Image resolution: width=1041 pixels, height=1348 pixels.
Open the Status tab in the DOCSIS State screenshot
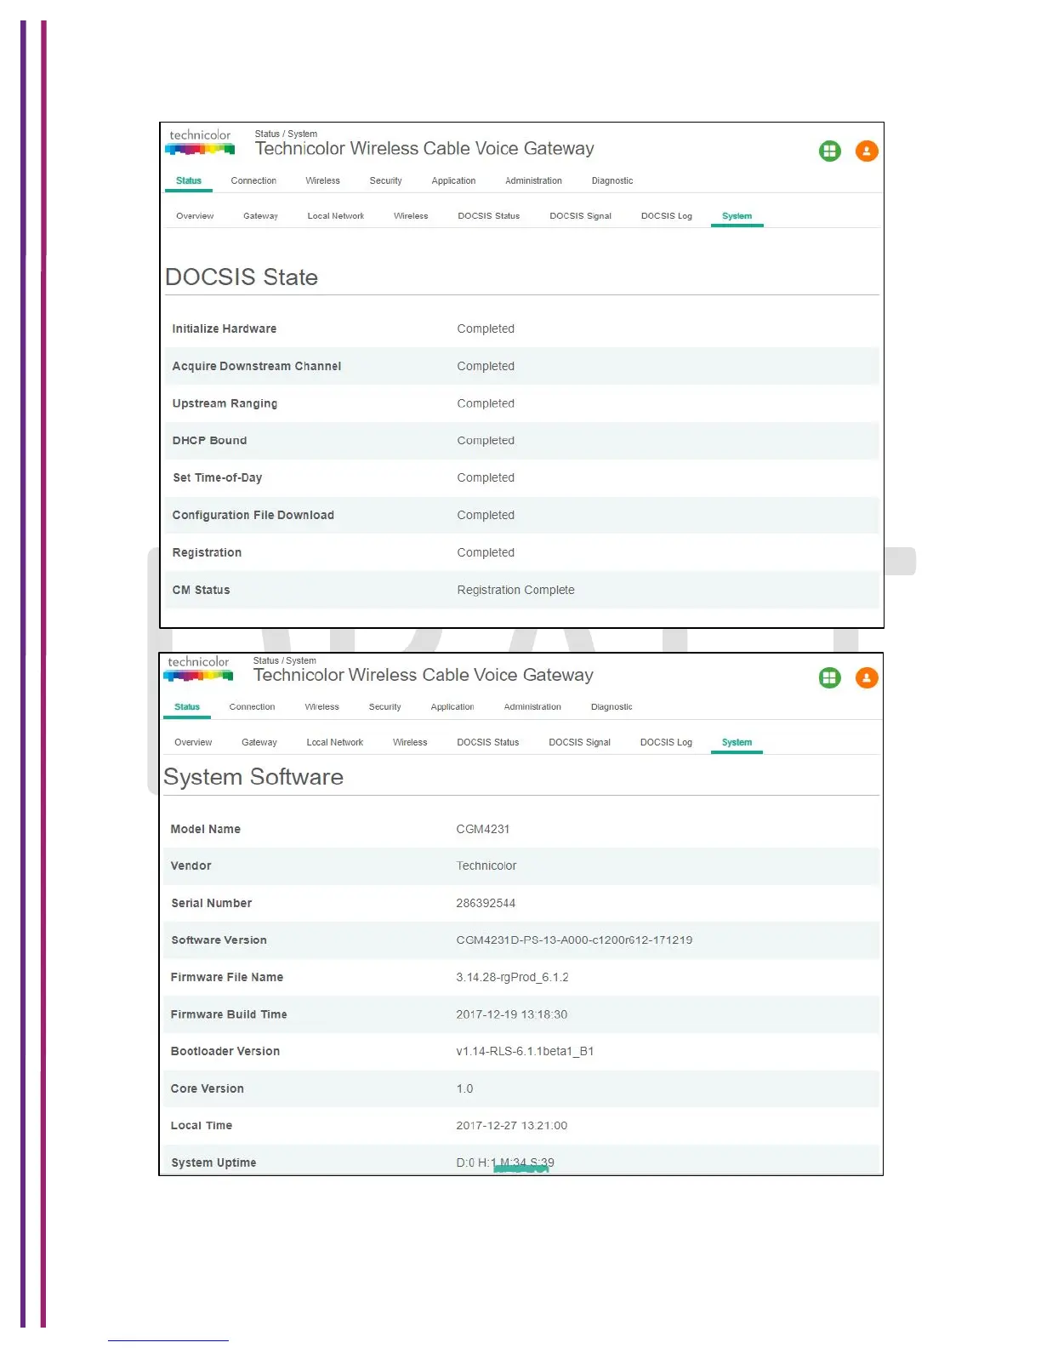189,180
